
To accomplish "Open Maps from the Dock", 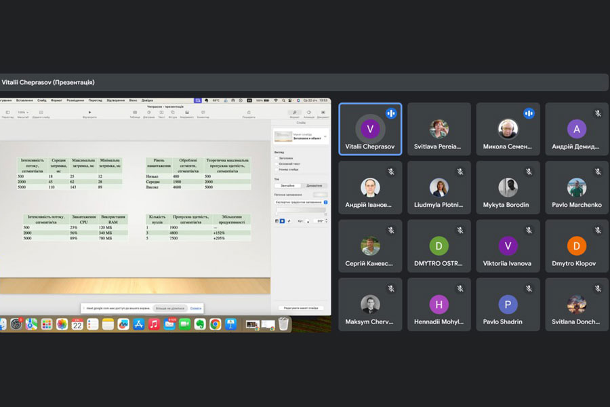I will coord(31,324).
